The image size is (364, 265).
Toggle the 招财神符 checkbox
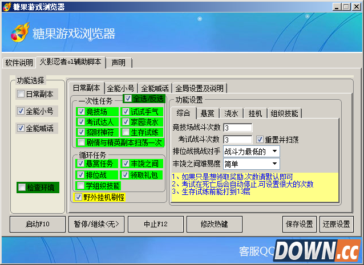(81, 132)
